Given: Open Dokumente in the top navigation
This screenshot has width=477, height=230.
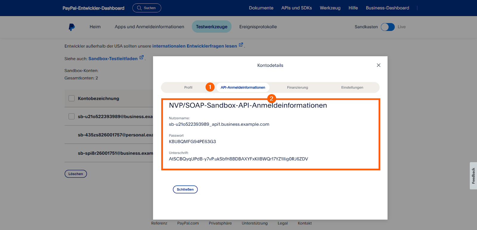Looking at the screenshot, I should pos(261,8).
